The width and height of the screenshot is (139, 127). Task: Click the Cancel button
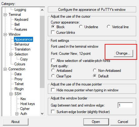[123, 122]
